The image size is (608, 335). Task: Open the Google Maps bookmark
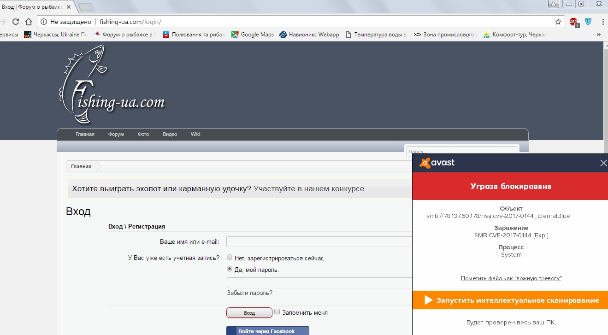tap(253, 35)
